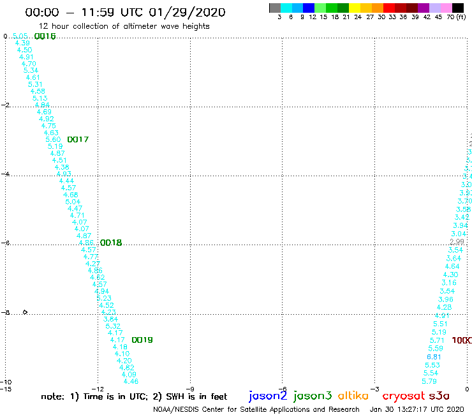Image resolution: width=472 pixels, height=415 pixels.
Task: Click the altika satellite label
Action: tap(353, 395)
